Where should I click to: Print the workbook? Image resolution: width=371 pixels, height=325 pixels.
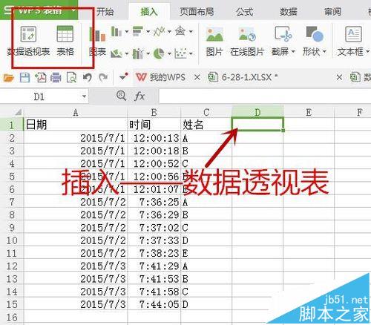(56, 78)
